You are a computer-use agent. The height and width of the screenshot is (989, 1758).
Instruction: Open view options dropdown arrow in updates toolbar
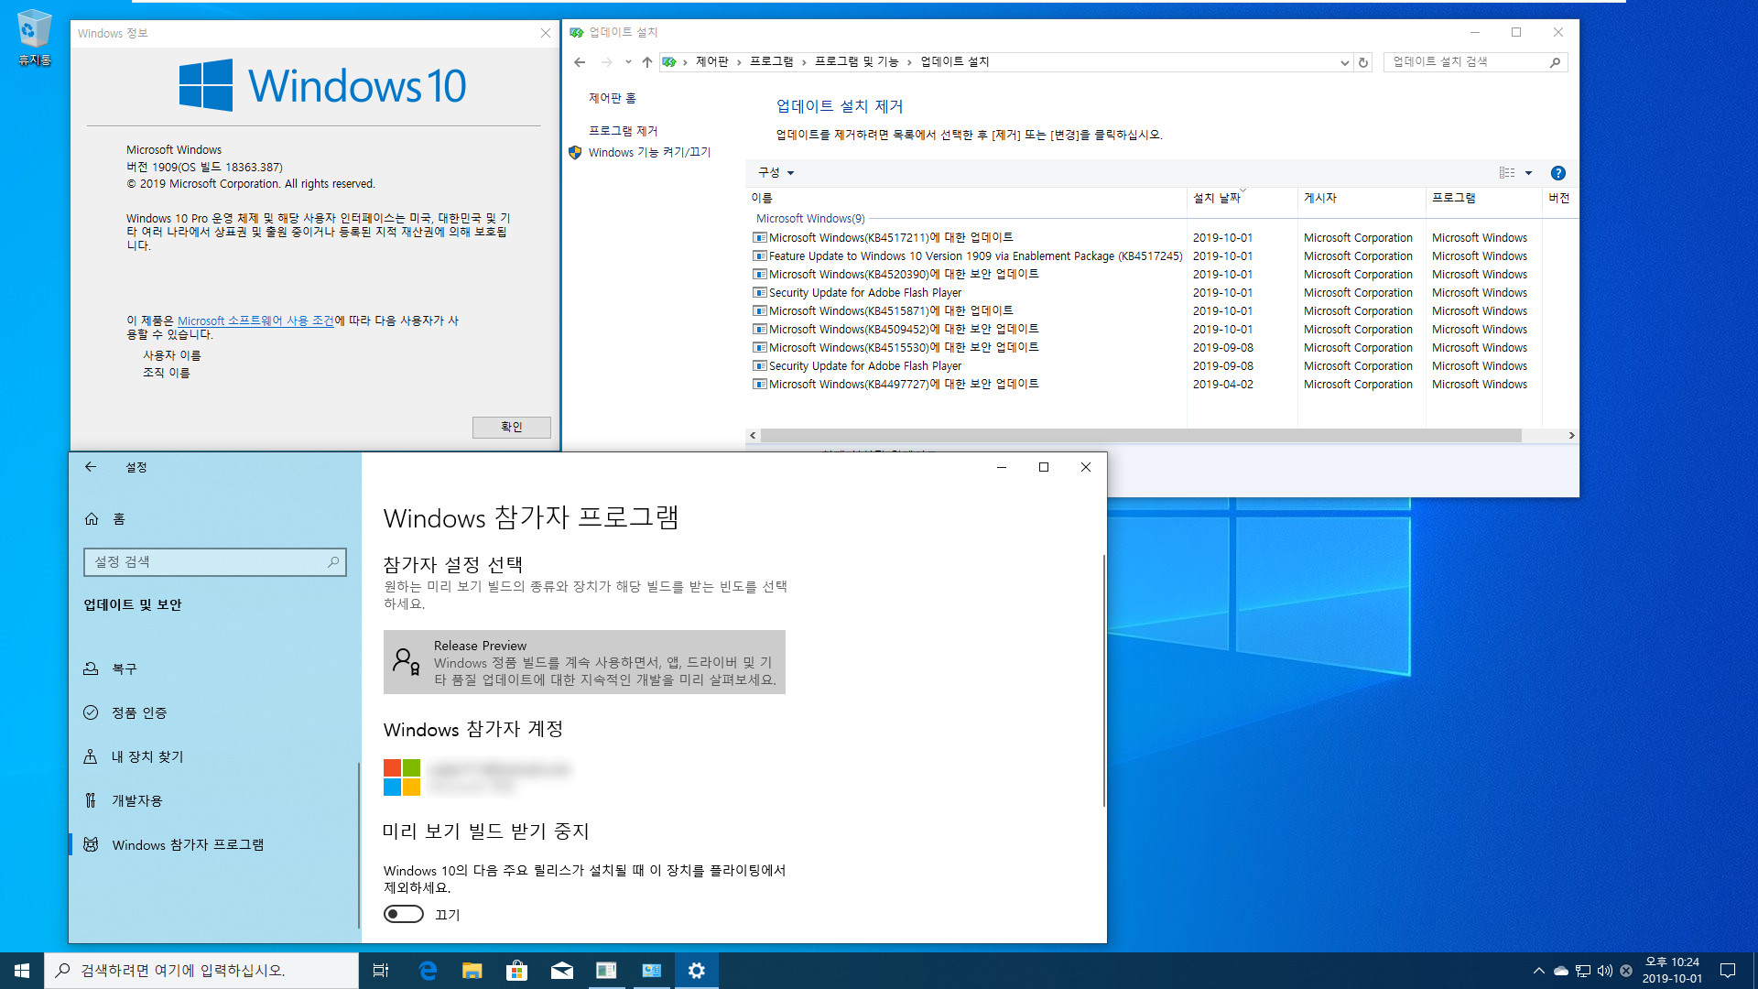pyautogui.click(x=1528, y=173)
